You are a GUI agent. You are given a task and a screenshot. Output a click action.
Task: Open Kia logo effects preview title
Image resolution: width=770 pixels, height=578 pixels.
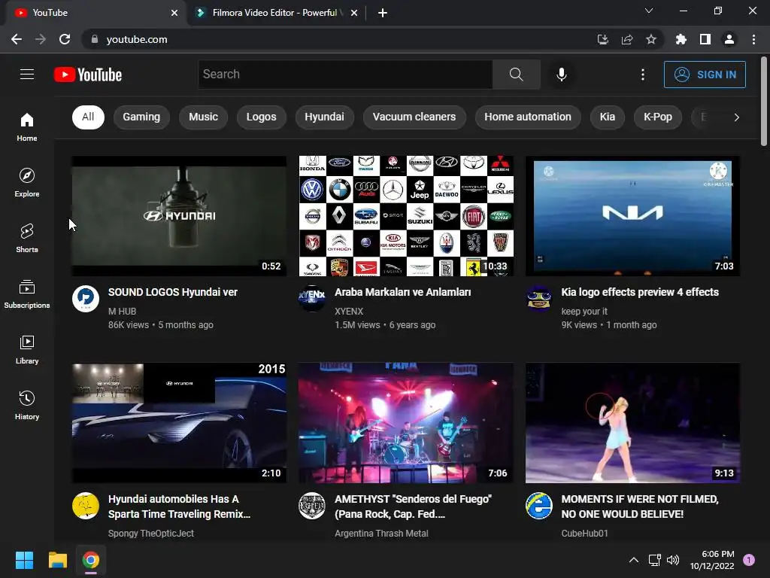(640, 292)
